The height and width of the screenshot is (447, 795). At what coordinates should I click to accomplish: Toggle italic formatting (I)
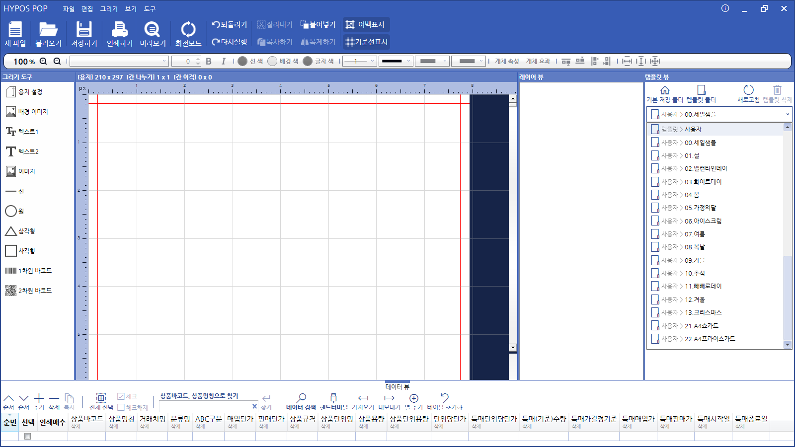coord(224,61)
